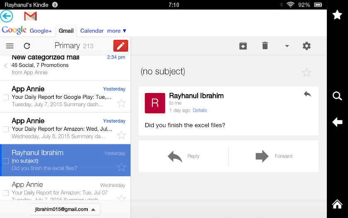The width and height of the screenshot is (348, 218).
Task: Tap the Kindle home icon
Action: click(x=337, y=204)
